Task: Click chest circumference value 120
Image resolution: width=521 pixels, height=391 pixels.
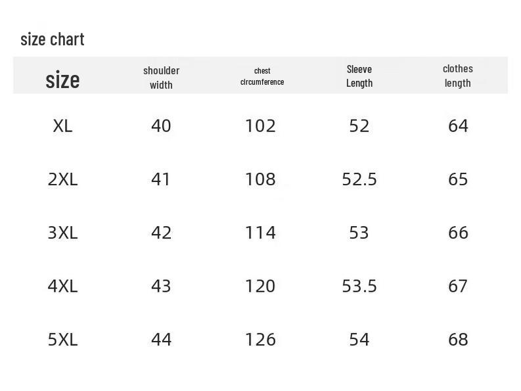Action: point(260,286)
